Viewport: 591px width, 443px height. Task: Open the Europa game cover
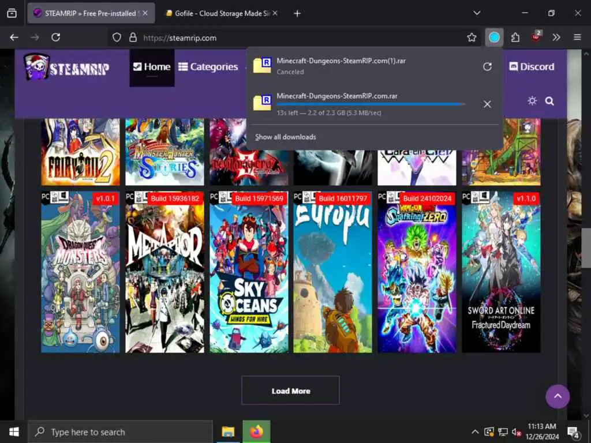(x=333, y=272)
